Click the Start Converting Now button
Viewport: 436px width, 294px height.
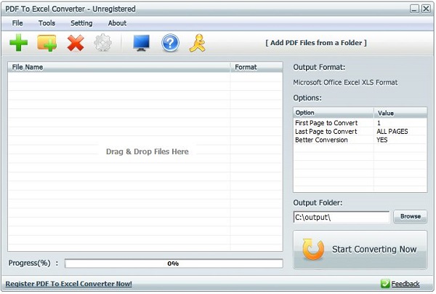coord(360,250)
